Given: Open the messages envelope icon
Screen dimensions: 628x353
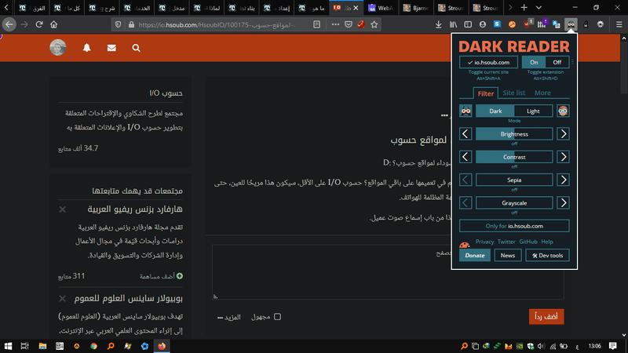Looking at the screenshot, I should coord(111,49).
